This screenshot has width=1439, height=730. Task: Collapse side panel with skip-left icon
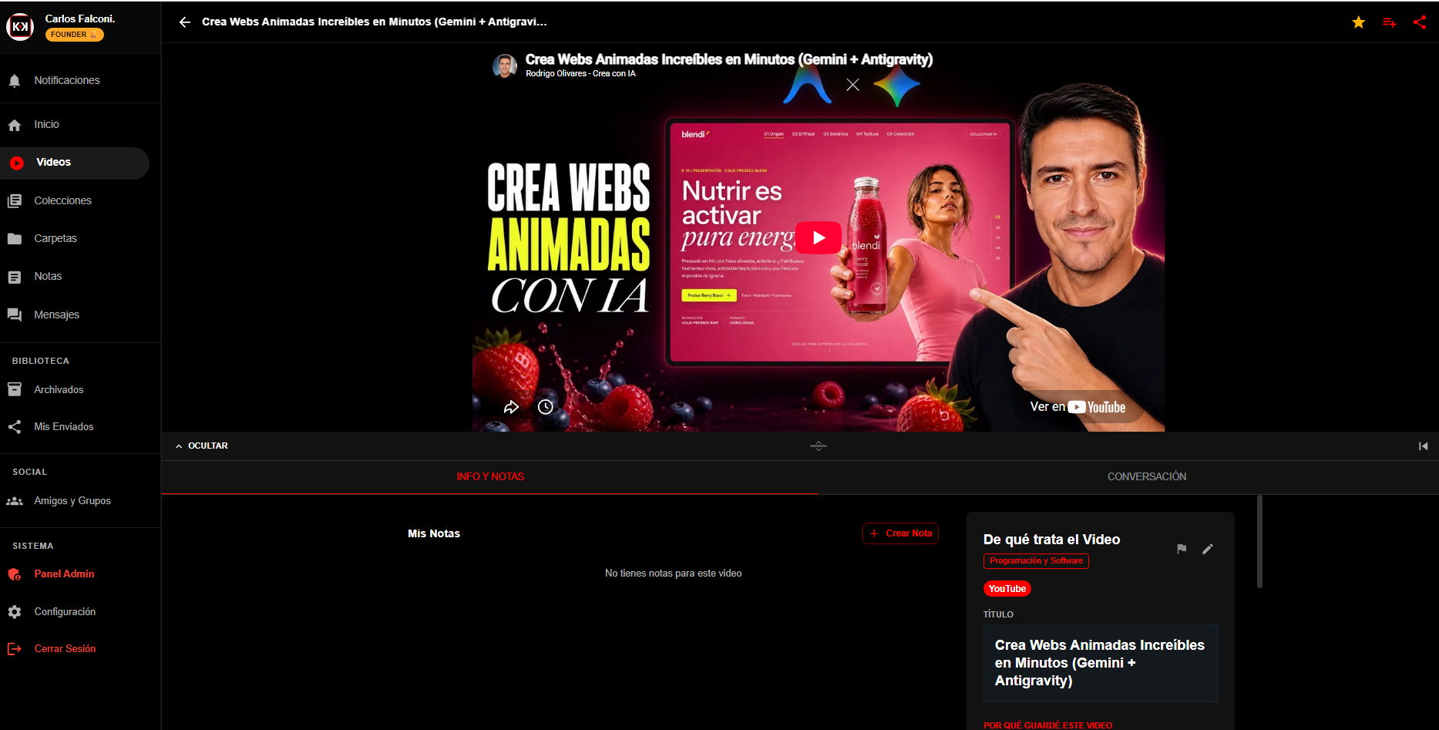pyautogui.click(x=1423, y=446)
